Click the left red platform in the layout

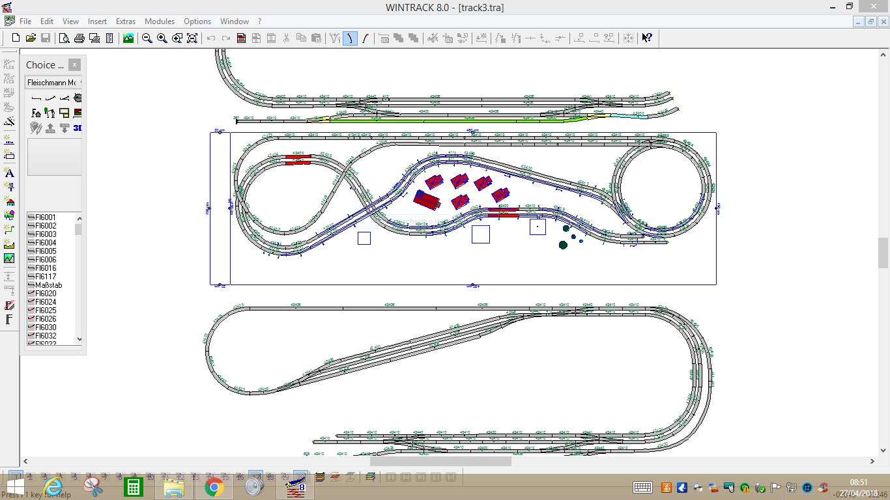coord(298,160)
